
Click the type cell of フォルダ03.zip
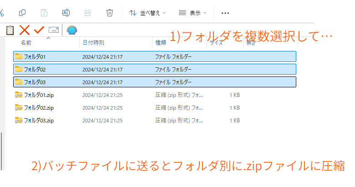179,121
